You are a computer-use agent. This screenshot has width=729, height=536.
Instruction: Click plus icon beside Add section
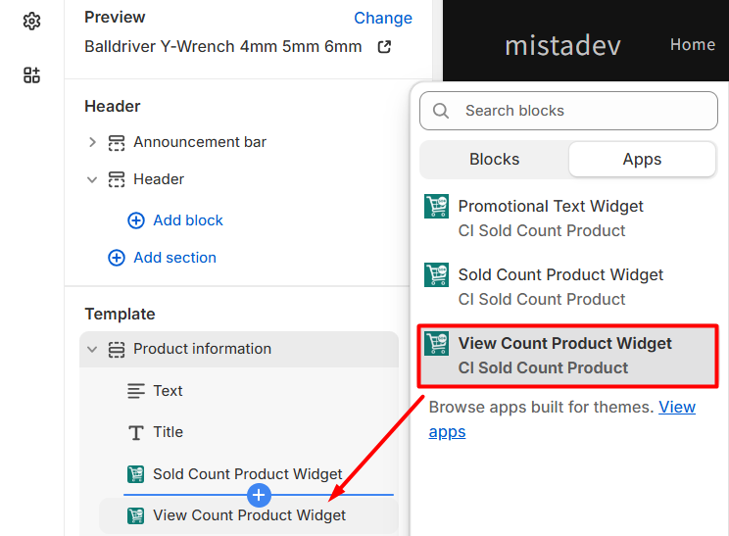tap(117, 258)
